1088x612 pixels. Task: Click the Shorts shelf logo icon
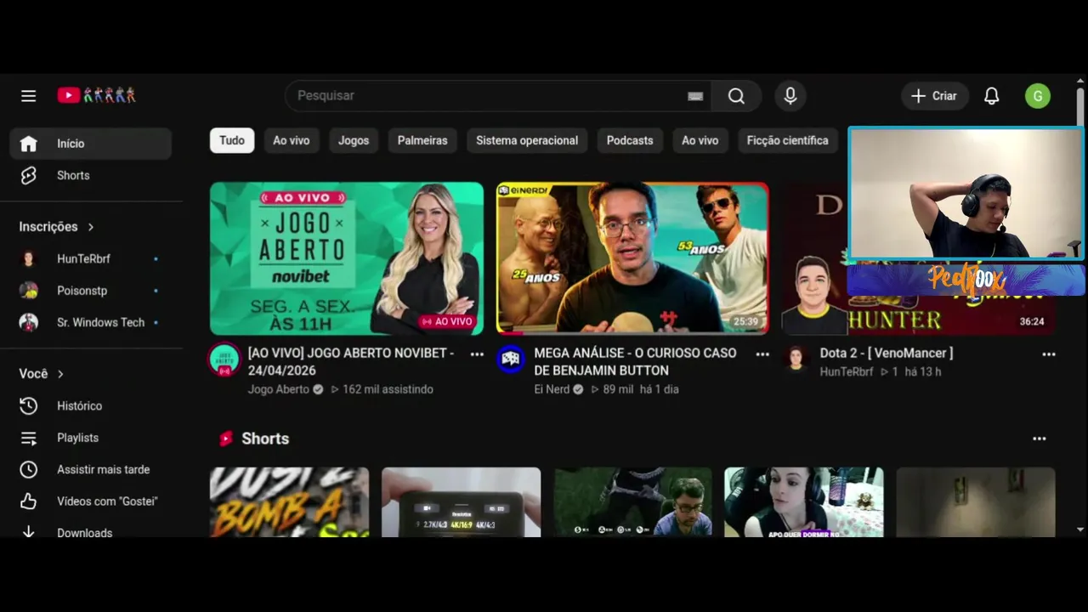pyautogui.click(x=226, y=439)
